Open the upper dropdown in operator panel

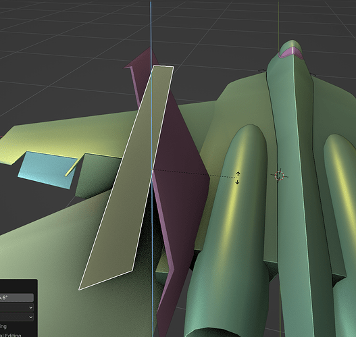(x=16, y=307)
